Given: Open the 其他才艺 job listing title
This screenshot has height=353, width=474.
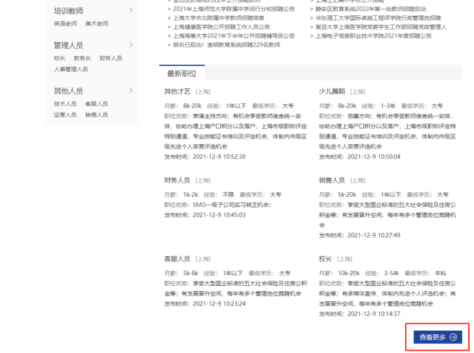Looking at the screenshot, I should pos(177,92).
